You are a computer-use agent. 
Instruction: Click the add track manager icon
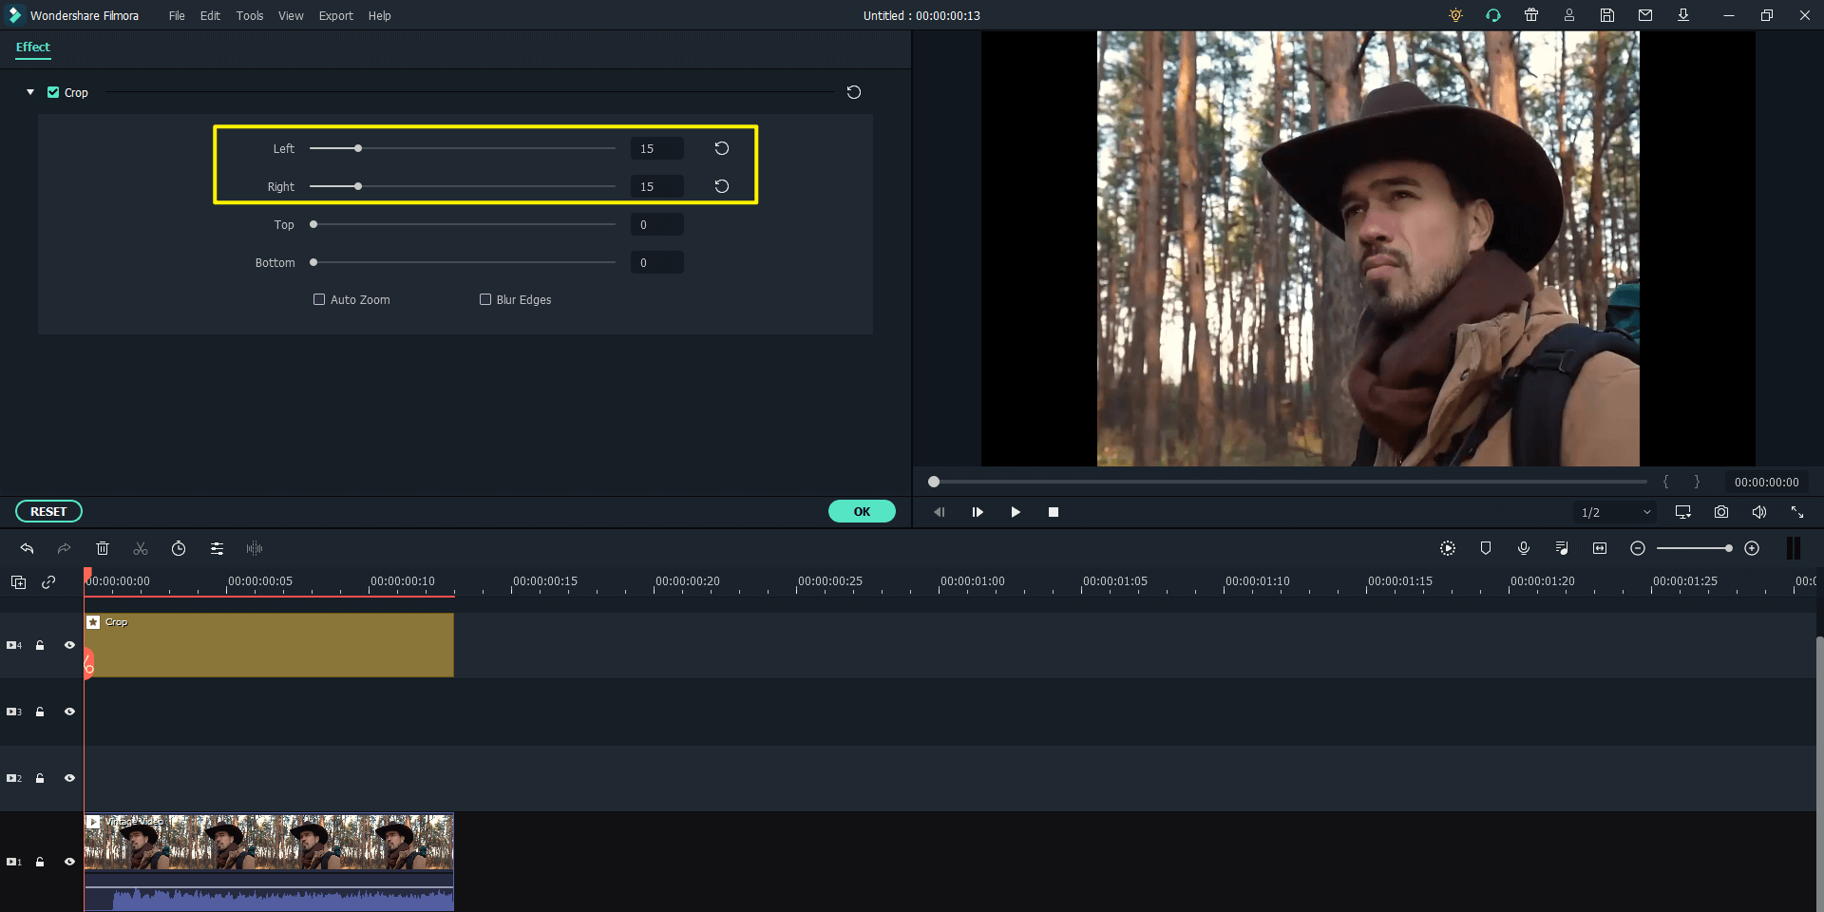(x=18, y=582)
